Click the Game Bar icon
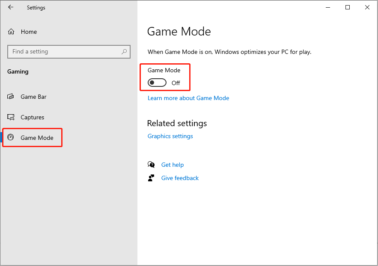The image size is (378, 266). click(x=11, y=97)
